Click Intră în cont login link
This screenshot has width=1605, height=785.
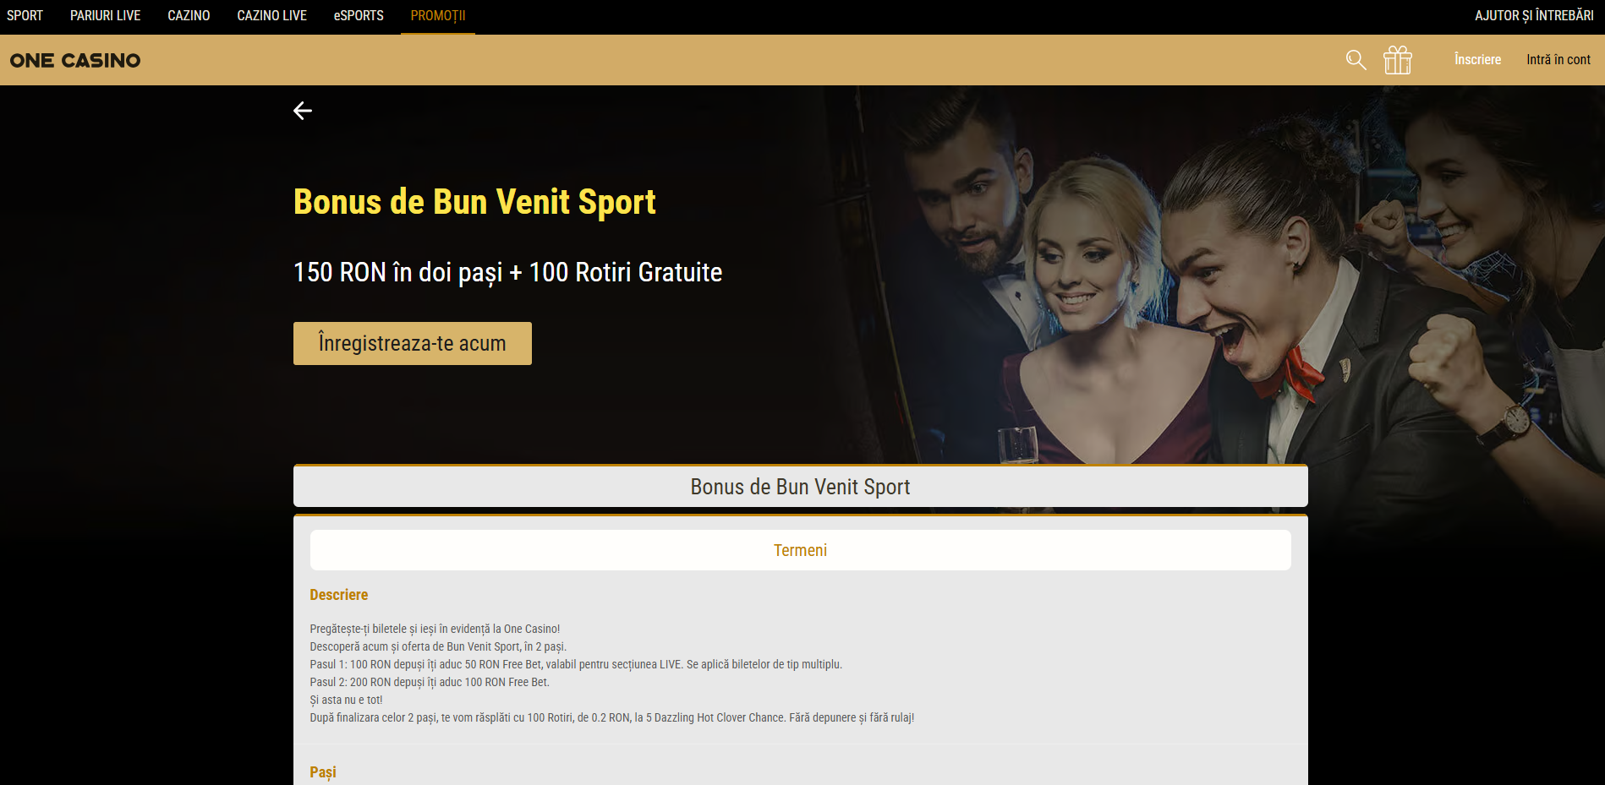click(x=1558, y=60)
